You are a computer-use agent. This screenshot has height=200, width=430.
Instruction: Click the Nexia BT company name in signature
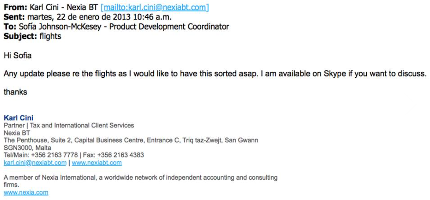point(17,133)
